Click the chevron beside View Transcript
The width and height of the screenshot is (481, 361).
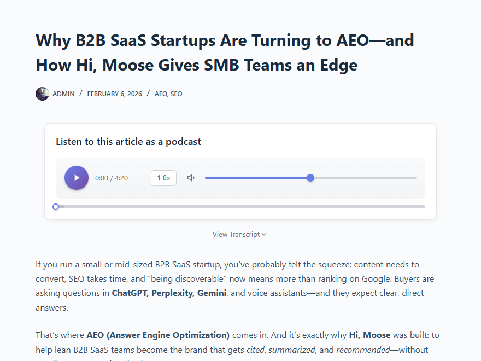pyautogui.click(x=264, y=234)
